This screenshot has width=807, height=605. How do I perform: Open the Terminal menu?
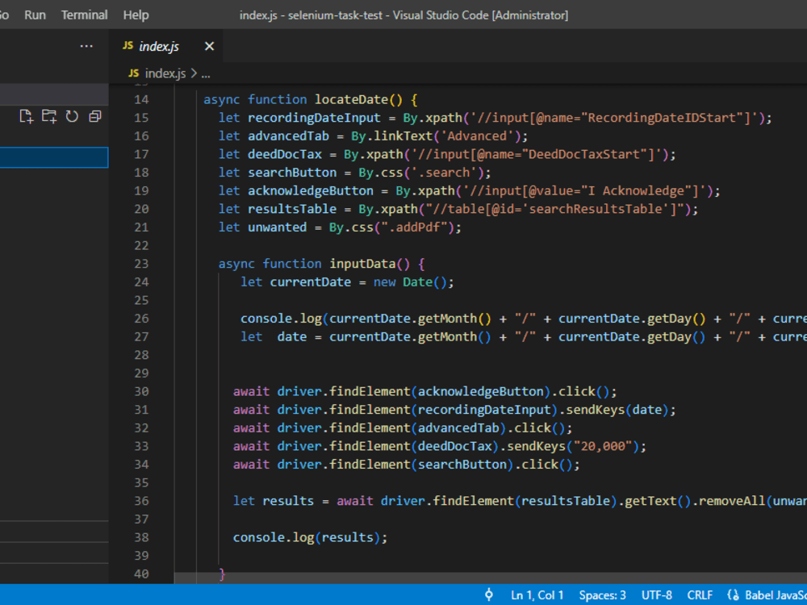(x=84, y=14)
